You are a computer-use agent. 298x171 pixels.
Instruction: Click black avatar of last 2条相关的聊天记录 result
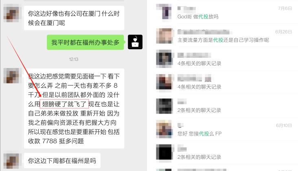click(164, 152)
